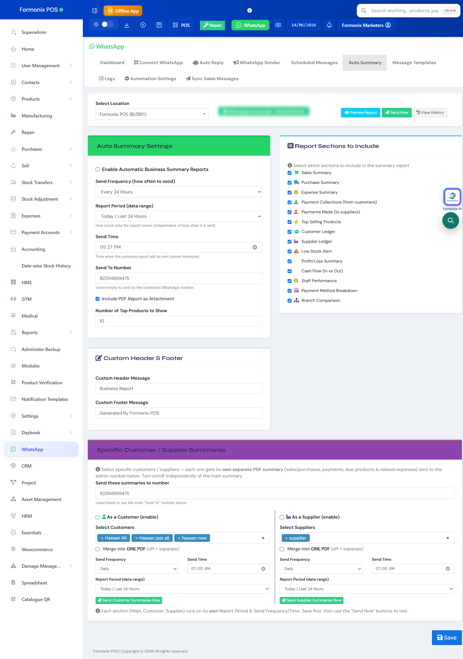
Task: Click Send Supplier Summaries Now
Action: tap(311, 600)
